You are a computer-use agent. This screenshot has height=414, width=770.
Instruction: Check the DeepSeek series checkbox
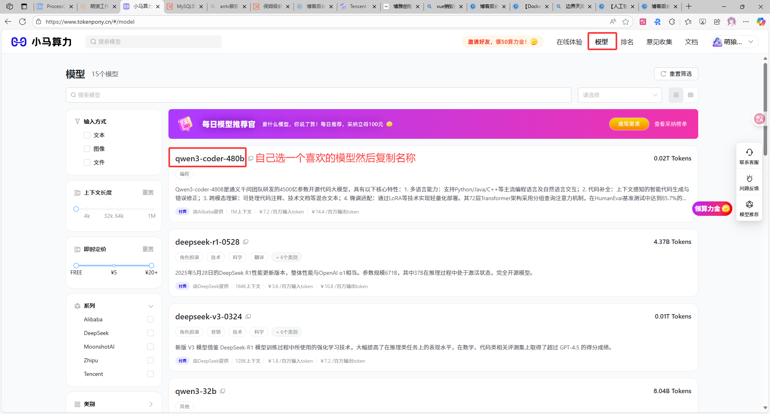tap(150, 333)
